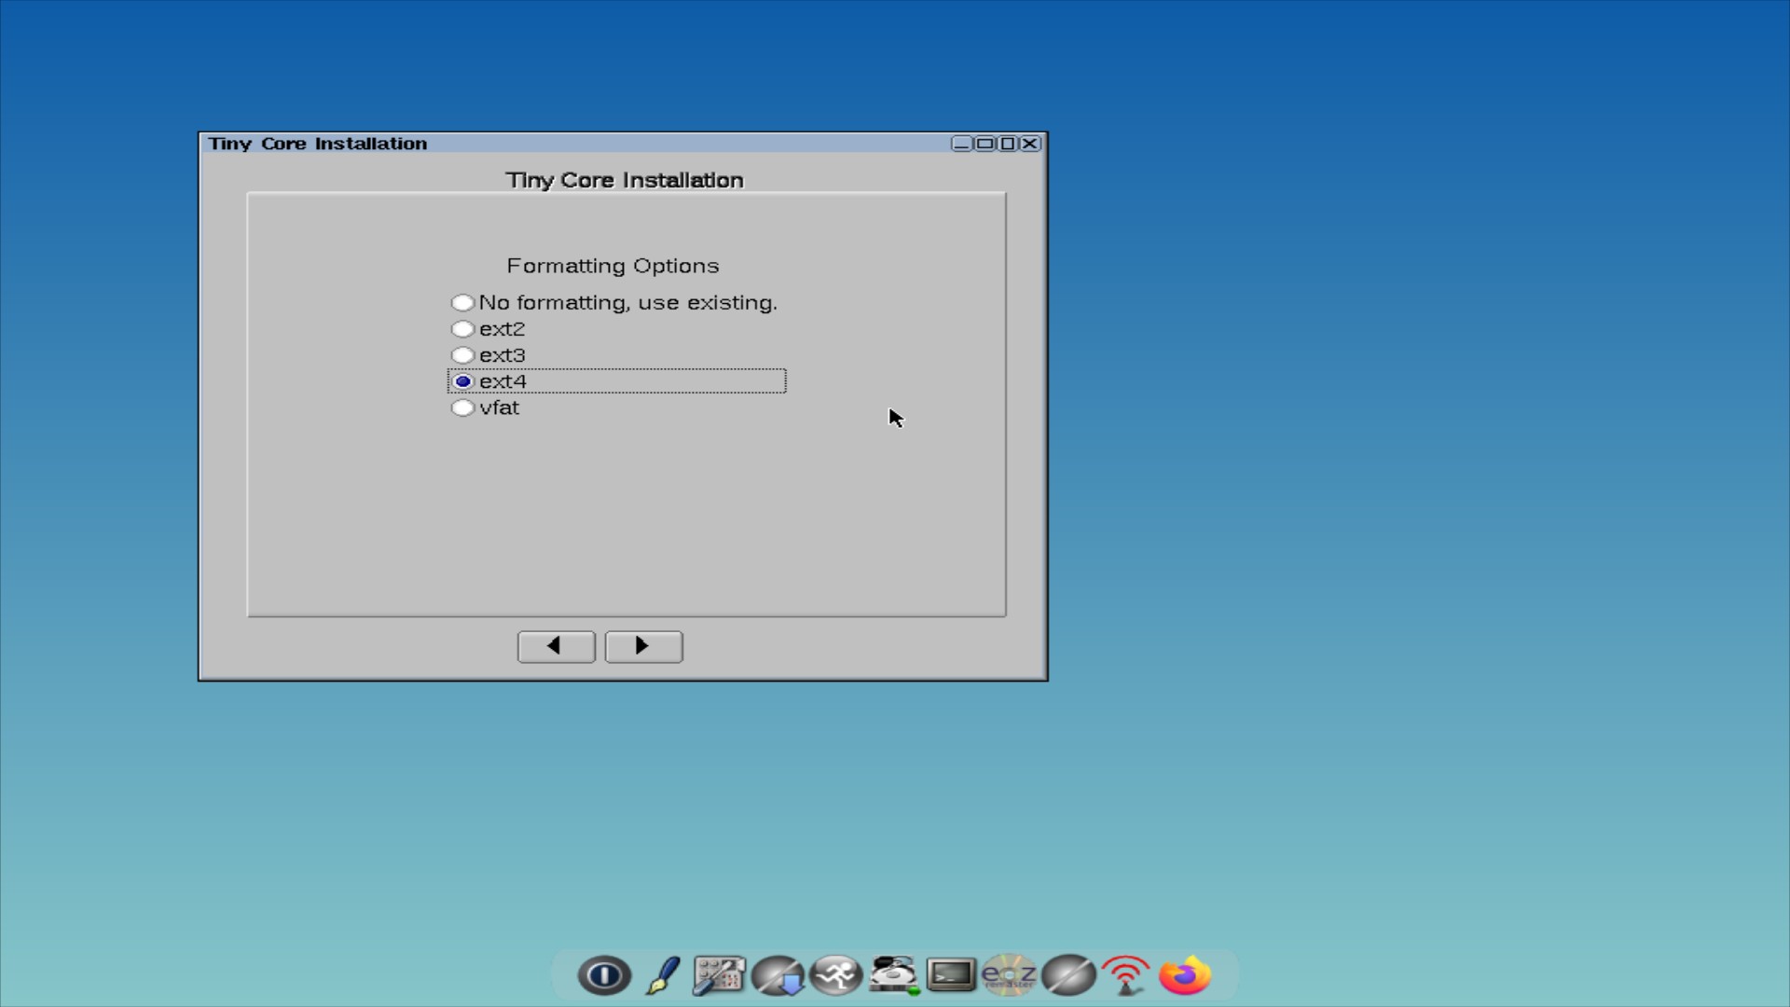Select the currently chosen ext4 option

[464, 381]
